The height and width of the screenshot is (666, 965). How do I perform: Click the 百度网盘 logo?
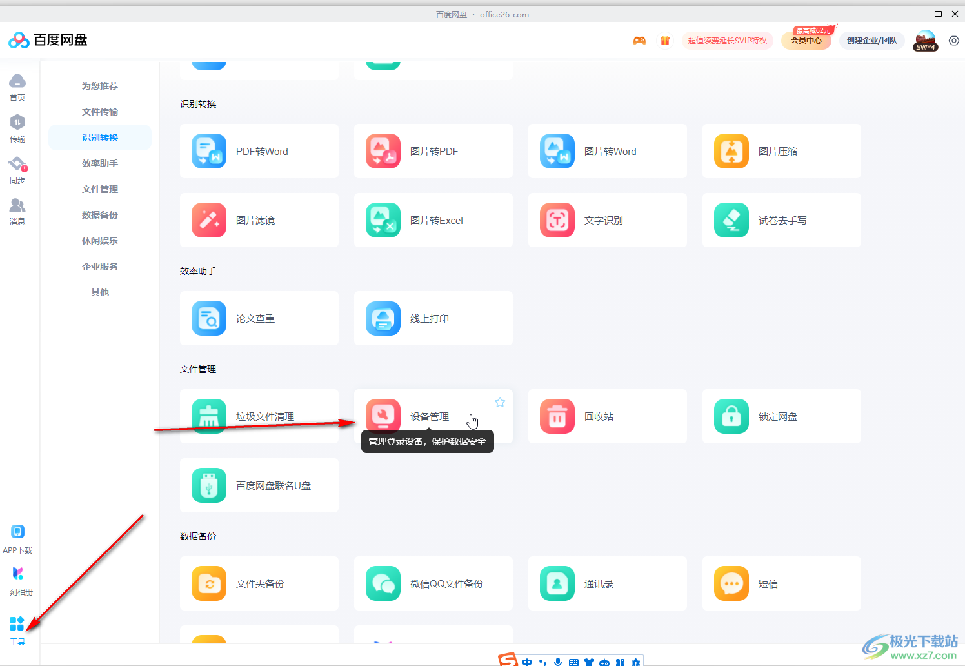[48, 40]
